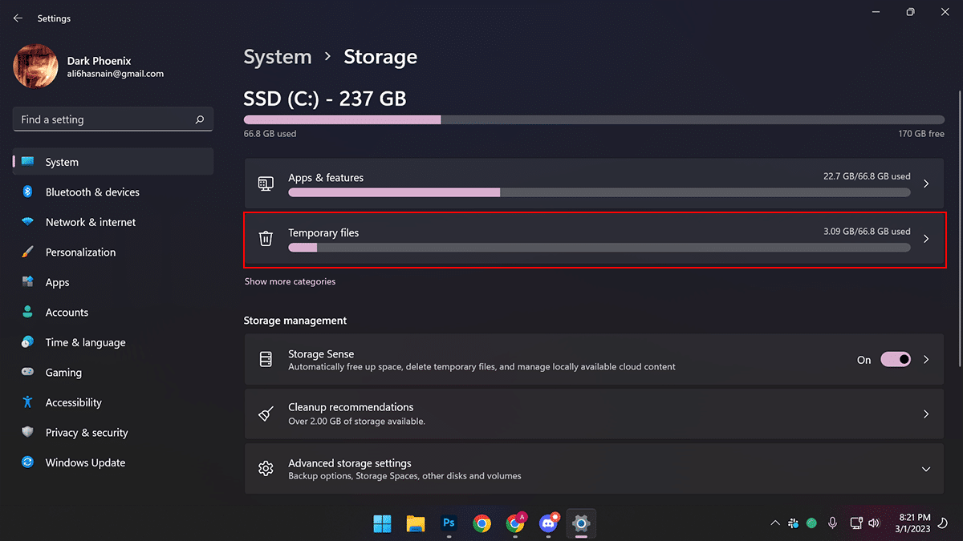Select Accounts in the sidebar
Screen dimensions: 963x541
tap(67, 313)
